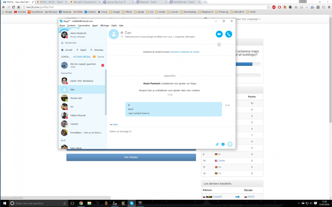Open File Explorer from the taskbar
The width and height of the screenshot is (332, 207).
tap(89, 203)
